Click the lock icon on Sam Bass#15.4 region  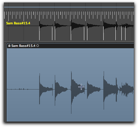[9, 45]
